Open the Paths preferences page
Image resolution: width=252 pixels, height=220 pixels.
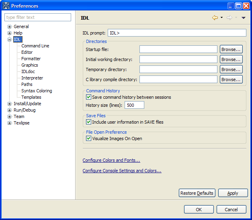(27, 84)
